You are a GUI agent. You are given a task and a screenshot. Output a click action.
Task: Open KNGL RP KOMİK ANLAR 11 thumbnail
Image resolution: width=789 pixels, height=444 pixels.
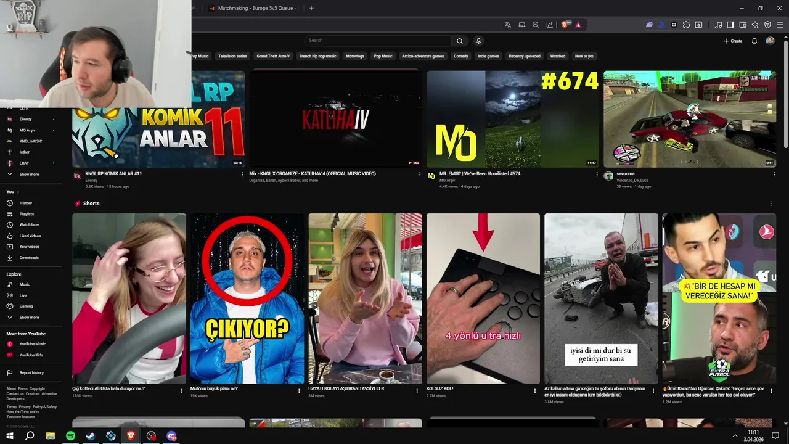[x=158, y=119]
